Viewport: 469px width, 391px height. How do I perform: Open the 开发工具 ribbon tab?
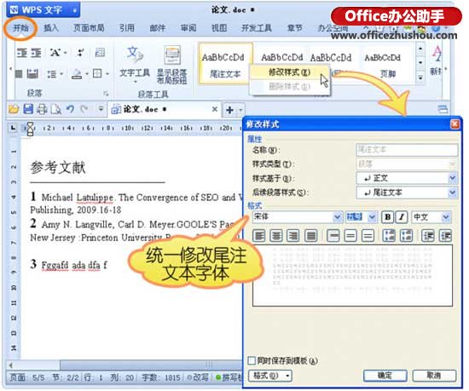click(x=257, y=28)
